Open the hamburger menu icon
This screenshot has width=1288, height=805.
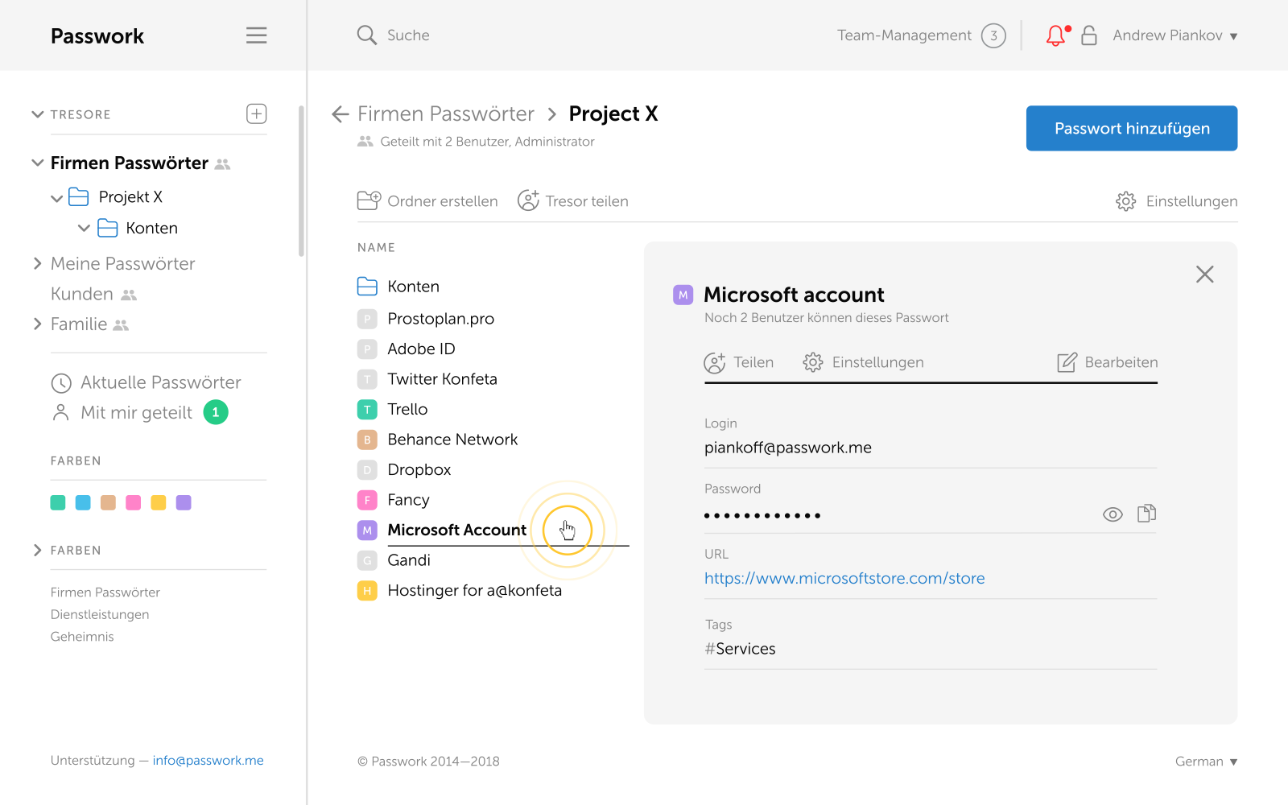pos(256,35)
